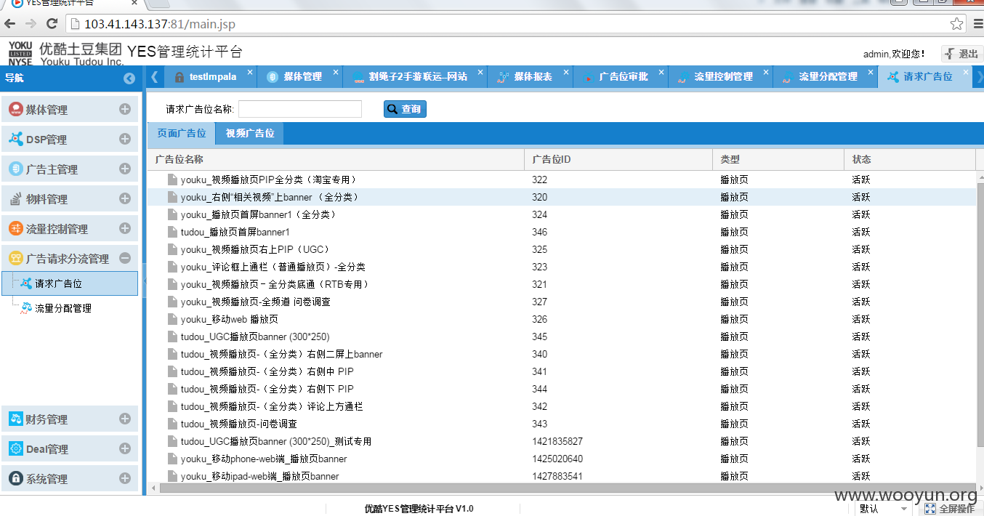
Task: Close the 广告位审批 tab
Action: click(x=661, y=72)
